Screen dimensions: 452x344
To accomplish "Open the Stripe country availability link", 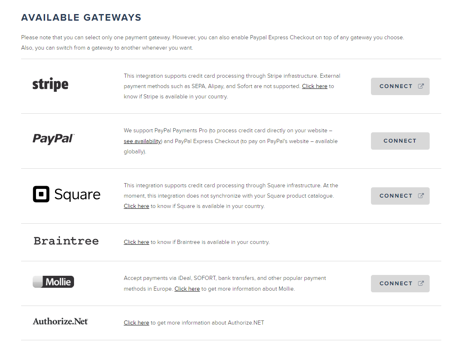I will pyautogui.click(x=315, y=86).
